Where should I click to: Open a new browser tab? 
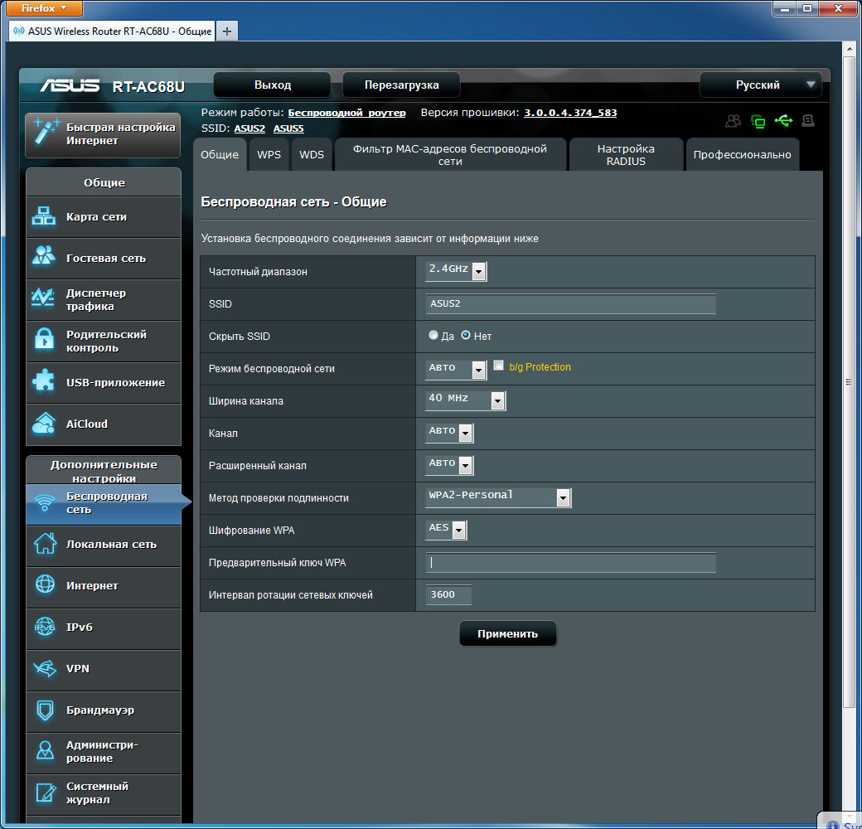coord(226,32)
